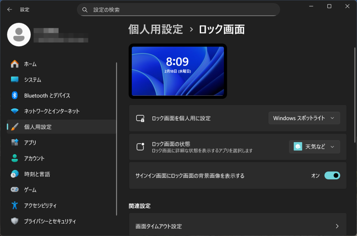Select プライバシーとセキュリティ in the sidebar
Image resolution: width=357 pixels, height=236 pixels.
pos(45,221)
